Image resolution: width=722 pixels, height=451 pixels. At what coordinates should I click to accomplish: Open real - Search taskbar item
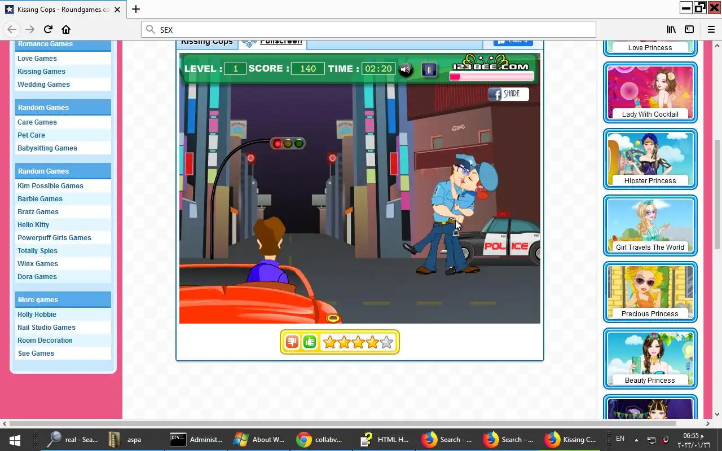coord(73,440)
